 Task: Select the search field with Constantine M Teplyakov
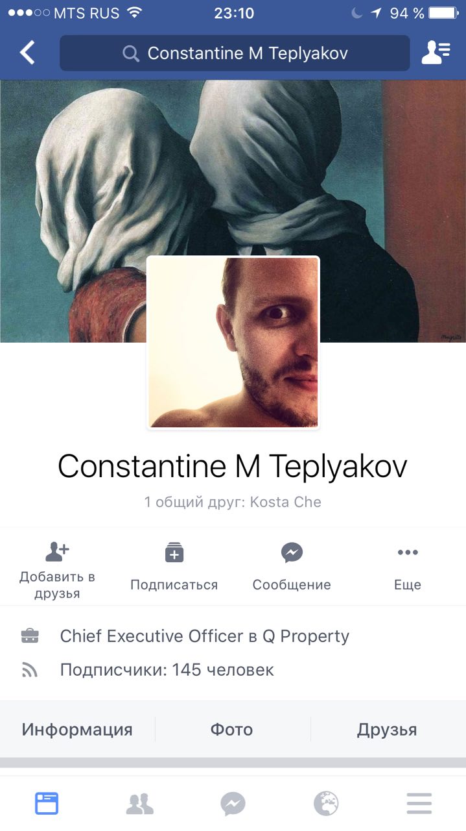click(x=235, y=53)
